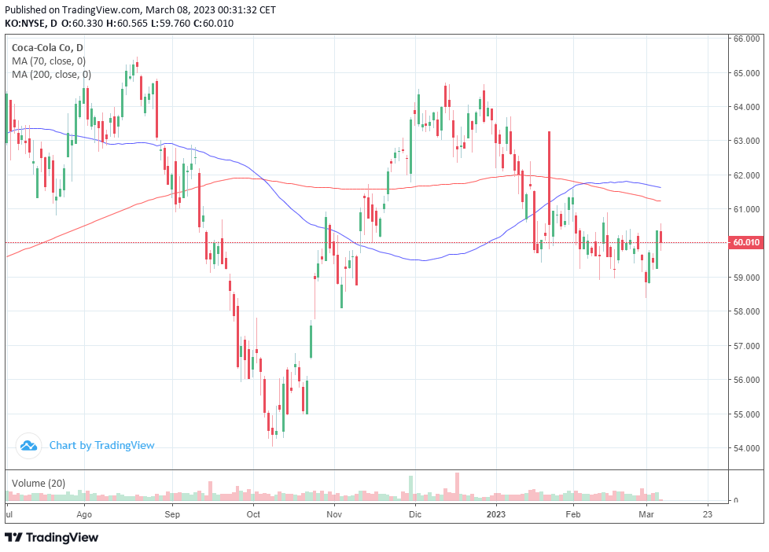Click the 'MA (200, close, 0)' indicator label
Viewport: 769px width, 552px height.
click(x=51, y=74)
